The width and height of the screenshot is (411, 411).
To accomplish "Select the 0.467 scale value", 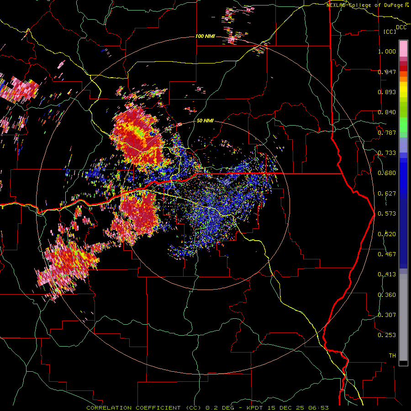I will (x=387, y=254).
